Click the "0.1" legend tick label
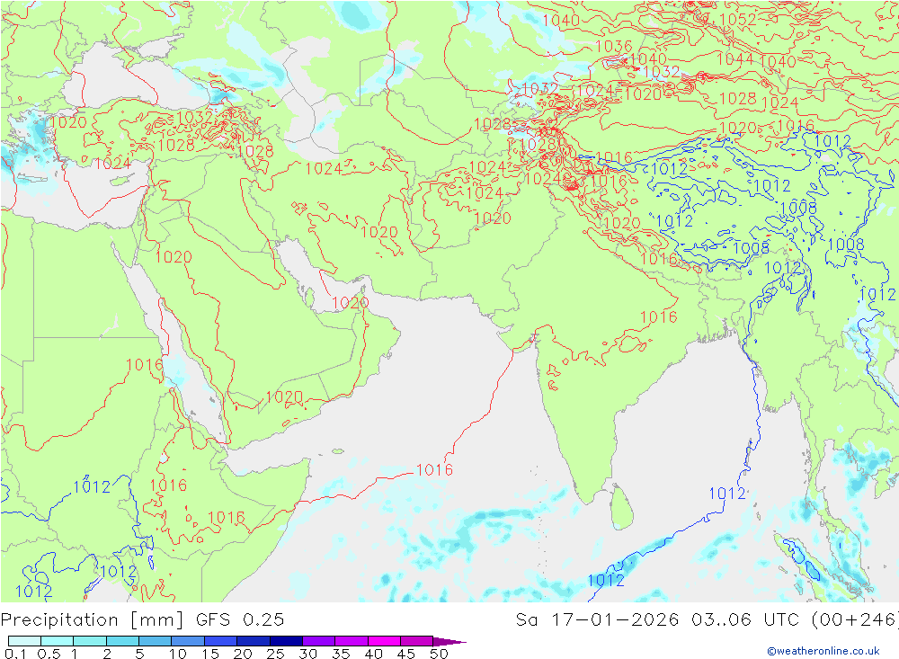 click(15, 654)
